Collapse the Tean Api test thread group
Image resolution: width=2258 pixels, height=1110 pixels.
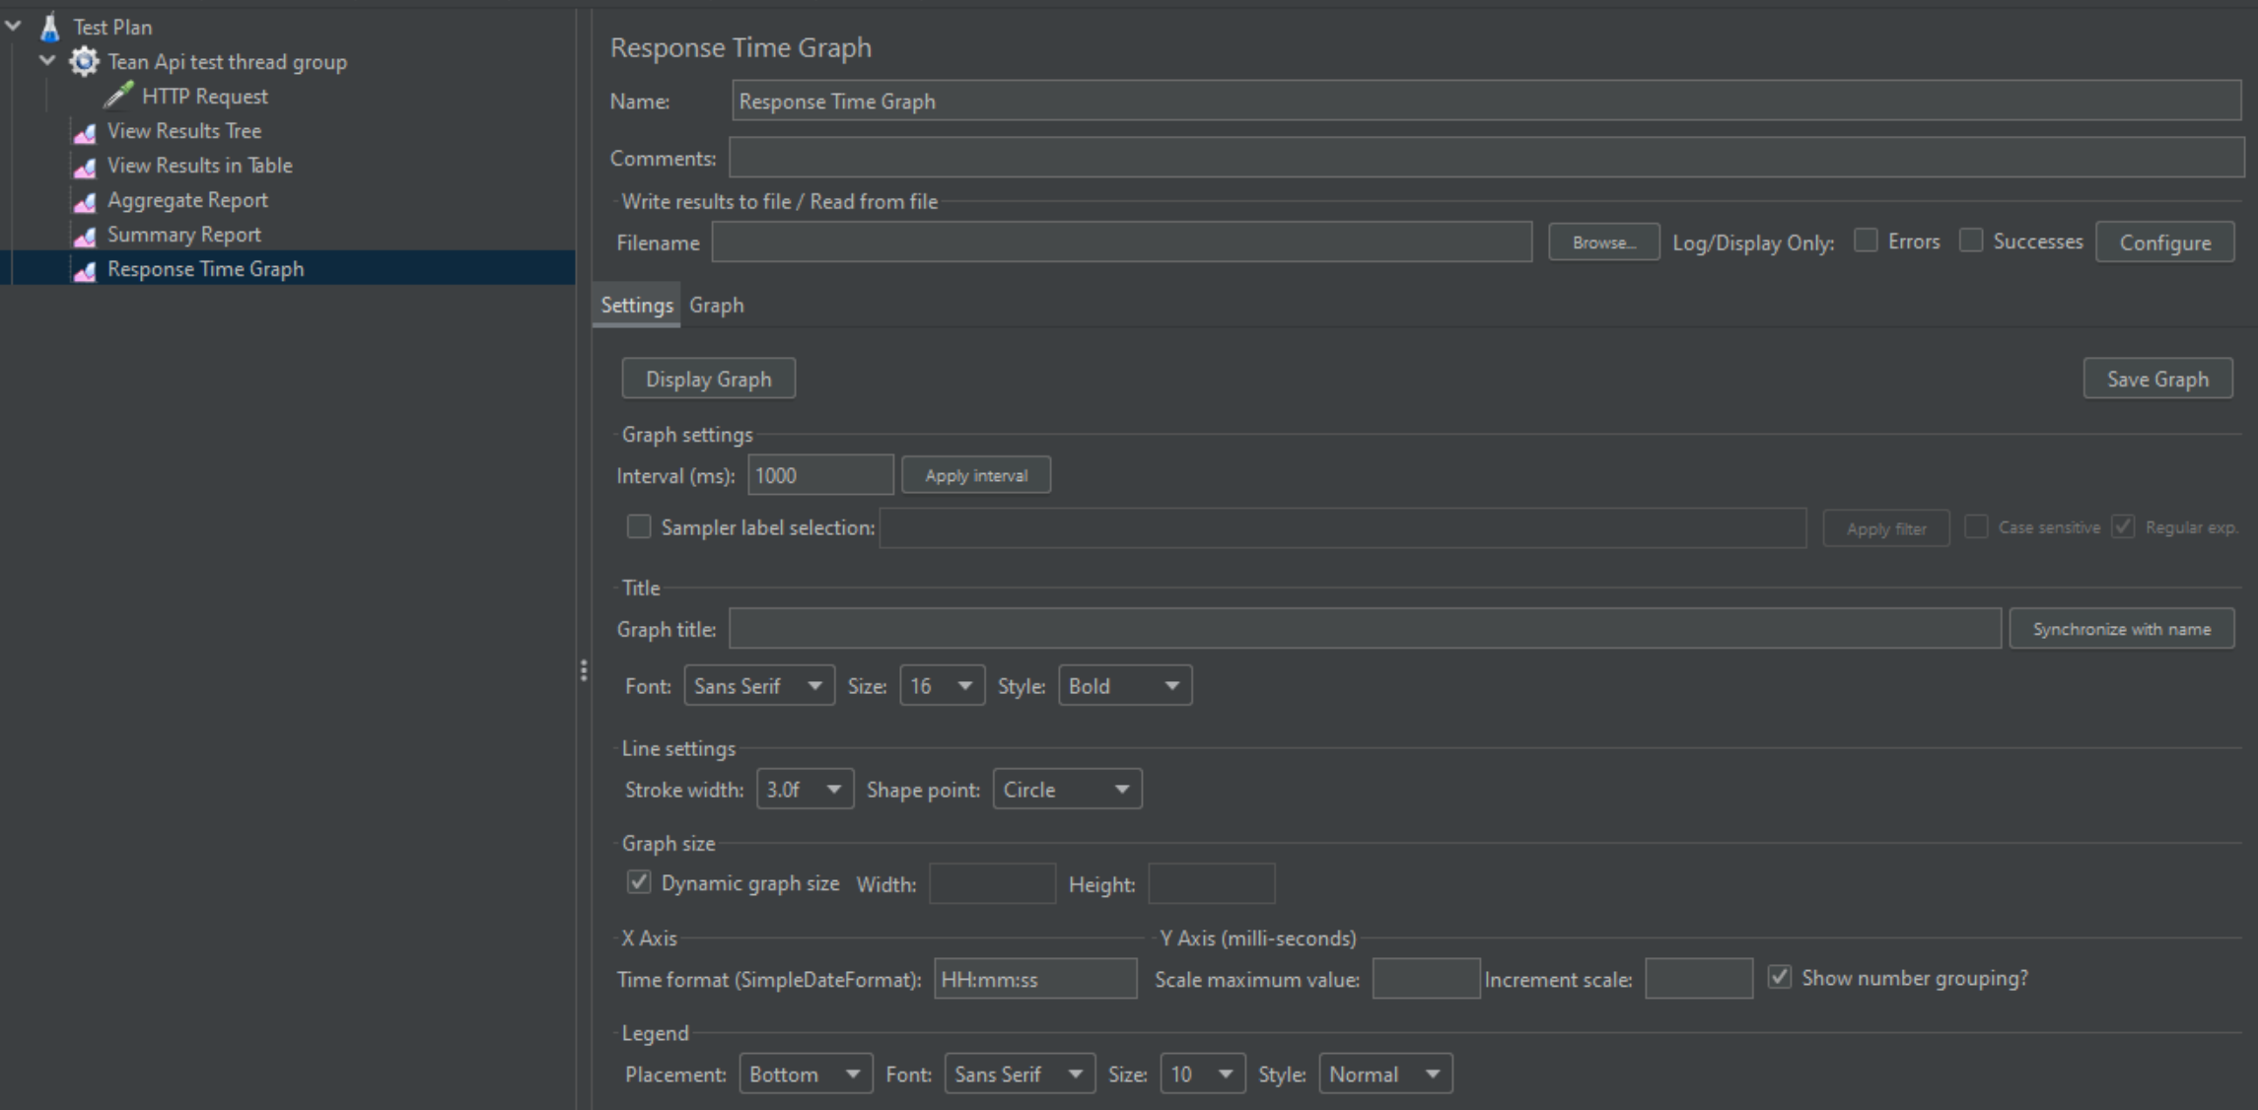46,61
